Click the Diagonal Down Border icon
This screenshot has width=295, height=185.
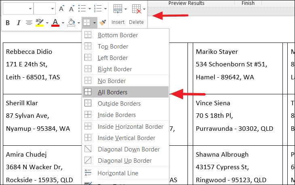pos(88,149)
